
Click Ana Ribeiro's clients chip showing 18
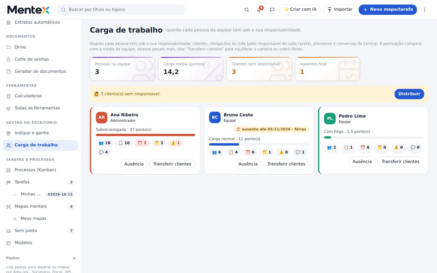coord(105,143)
